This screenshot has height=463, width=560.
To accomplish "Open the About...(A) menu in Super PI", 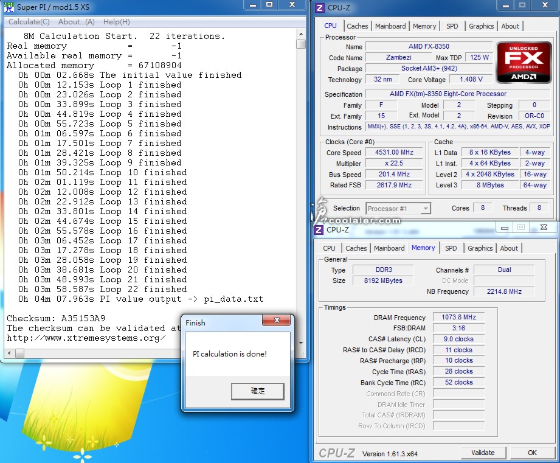I will point(77,22).
